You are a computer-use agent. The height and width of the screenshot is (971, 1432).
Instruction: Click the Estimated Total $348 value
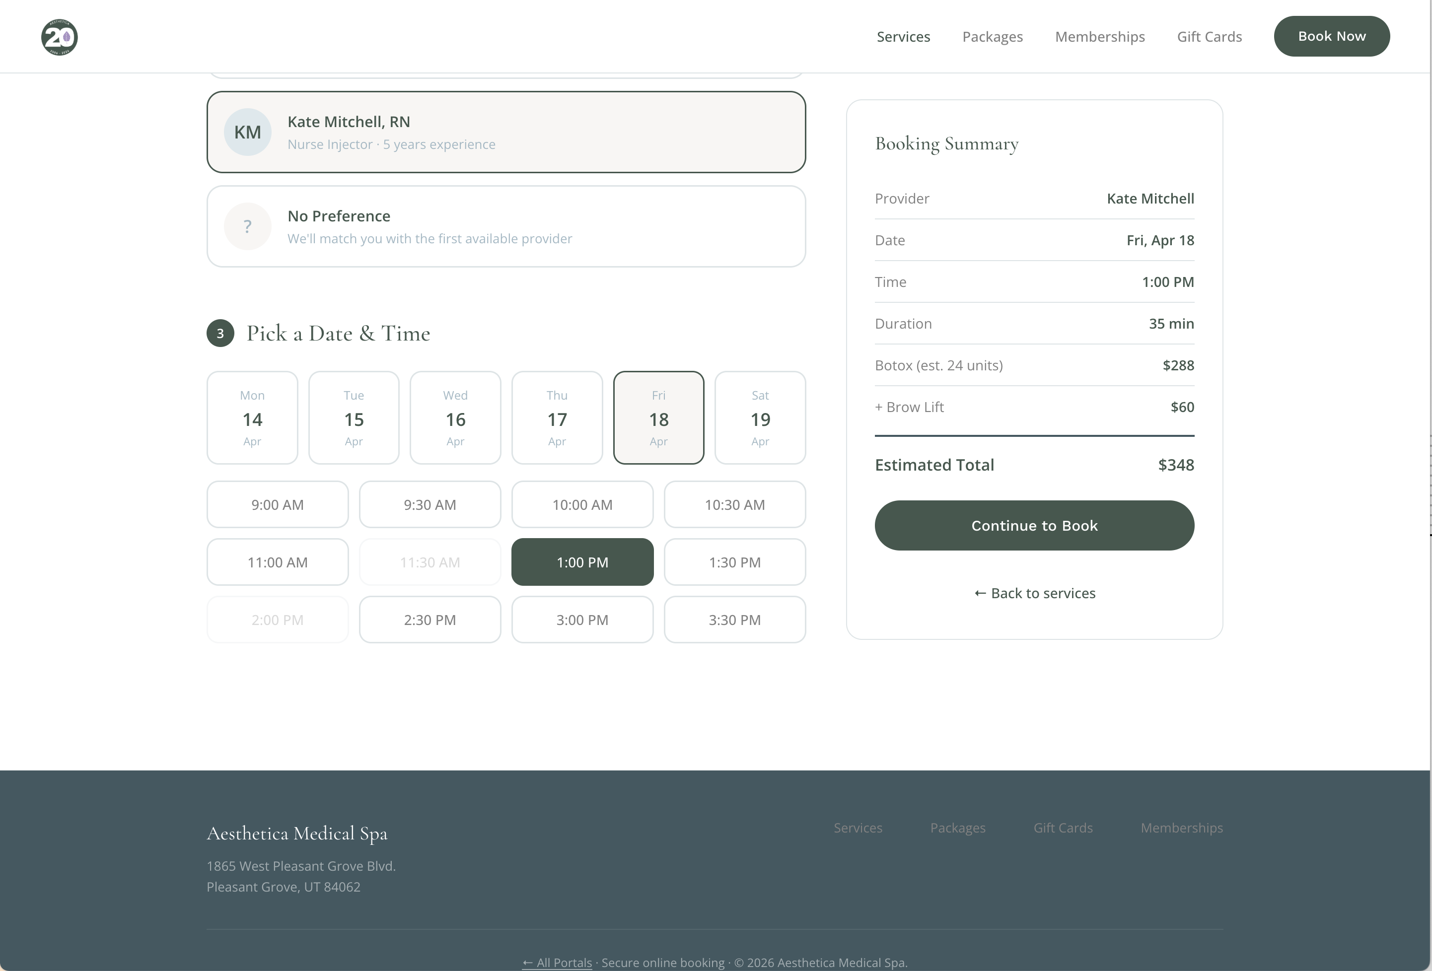(x=1176, y=465)
